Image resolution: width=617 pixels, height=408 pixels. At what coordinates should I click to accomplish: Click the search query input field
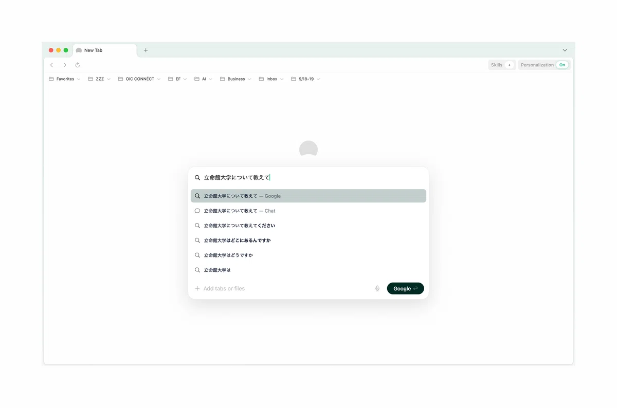(308, 177)
